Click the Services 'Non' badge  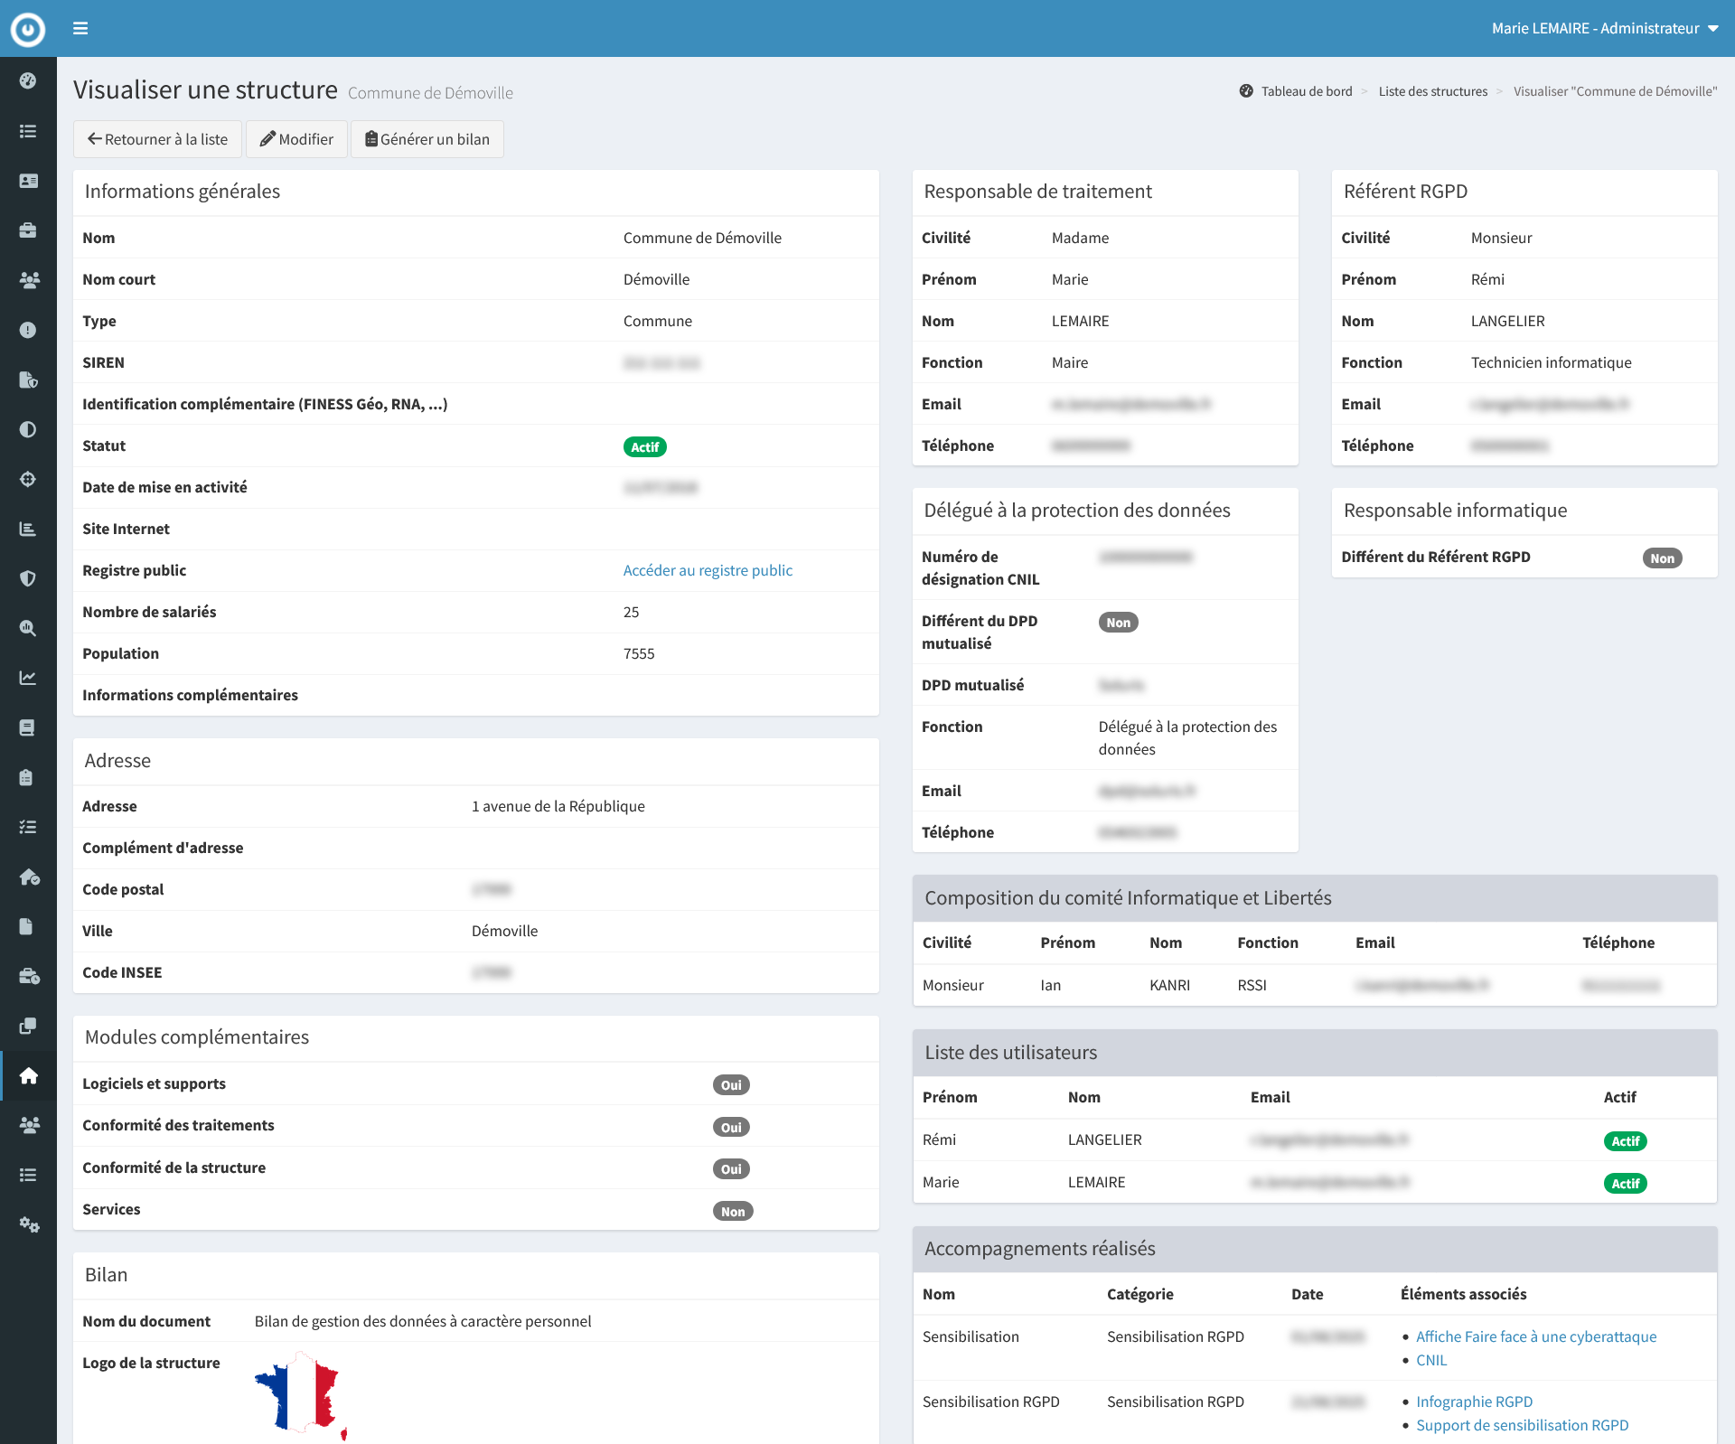[732, 1212]
